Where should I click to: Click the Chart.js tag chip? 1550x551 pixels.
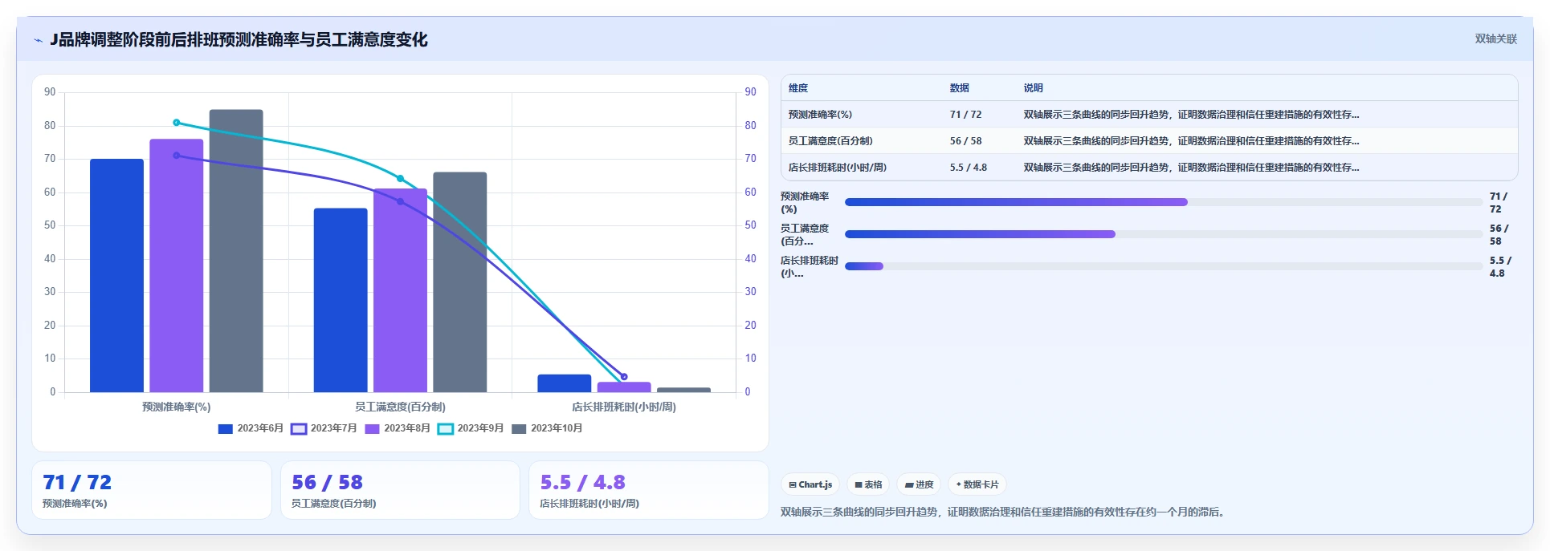coord(810,484)
